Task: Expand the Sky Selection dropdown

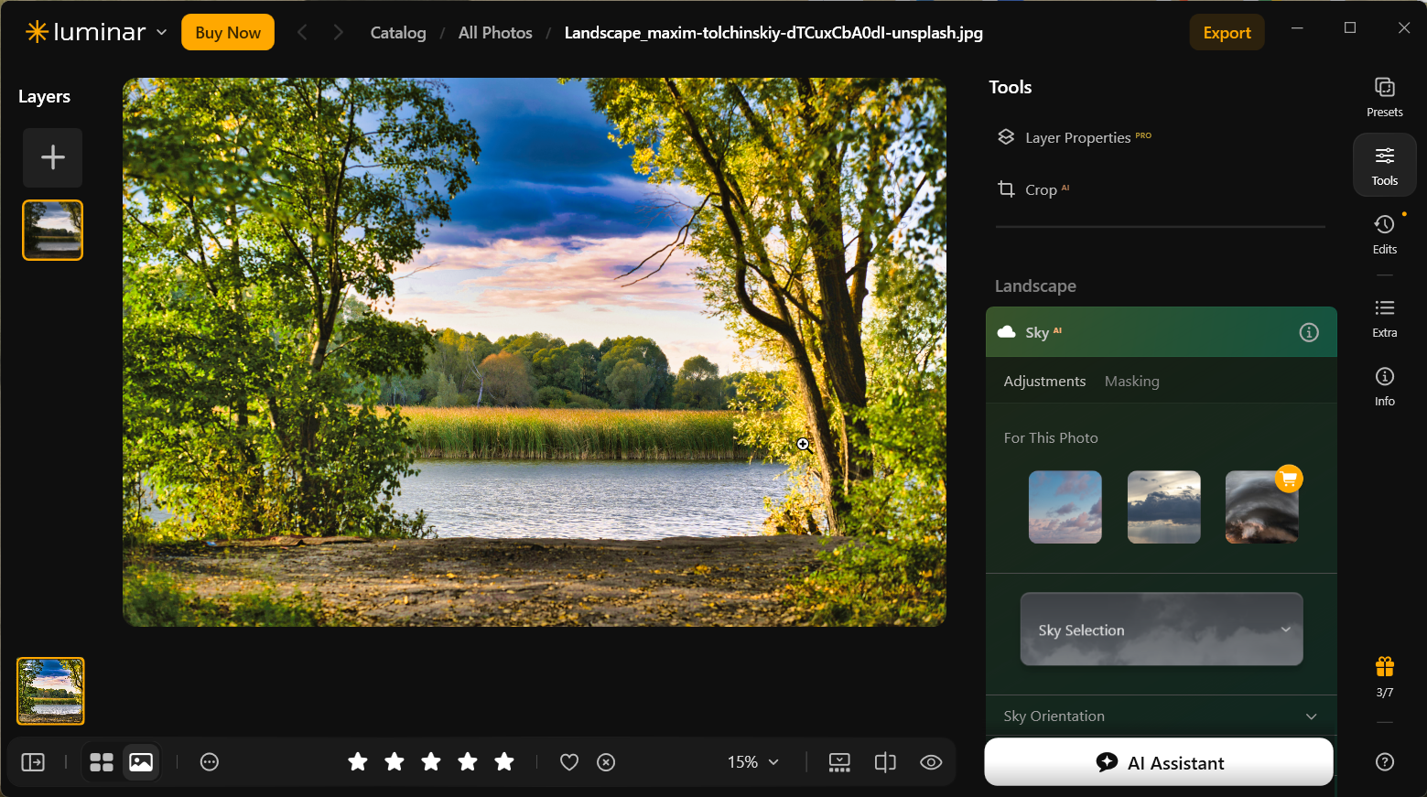Action: [x=1162, y=630]
